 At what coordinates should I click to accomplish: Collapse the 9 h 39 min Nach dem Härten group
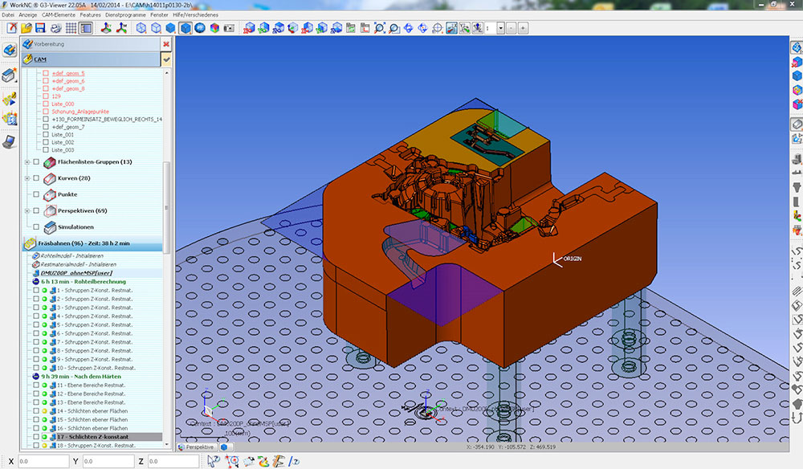point(36,377)
